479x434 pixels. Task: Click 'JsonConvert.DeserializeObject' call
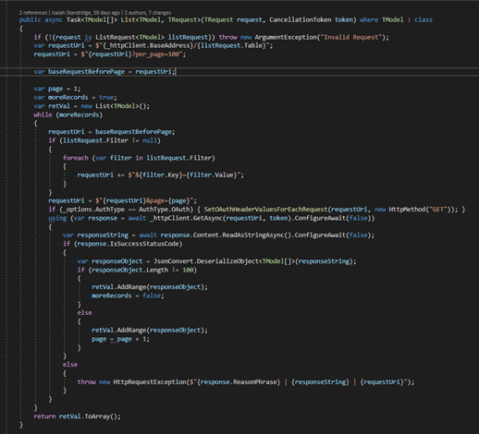coord(206,261)
